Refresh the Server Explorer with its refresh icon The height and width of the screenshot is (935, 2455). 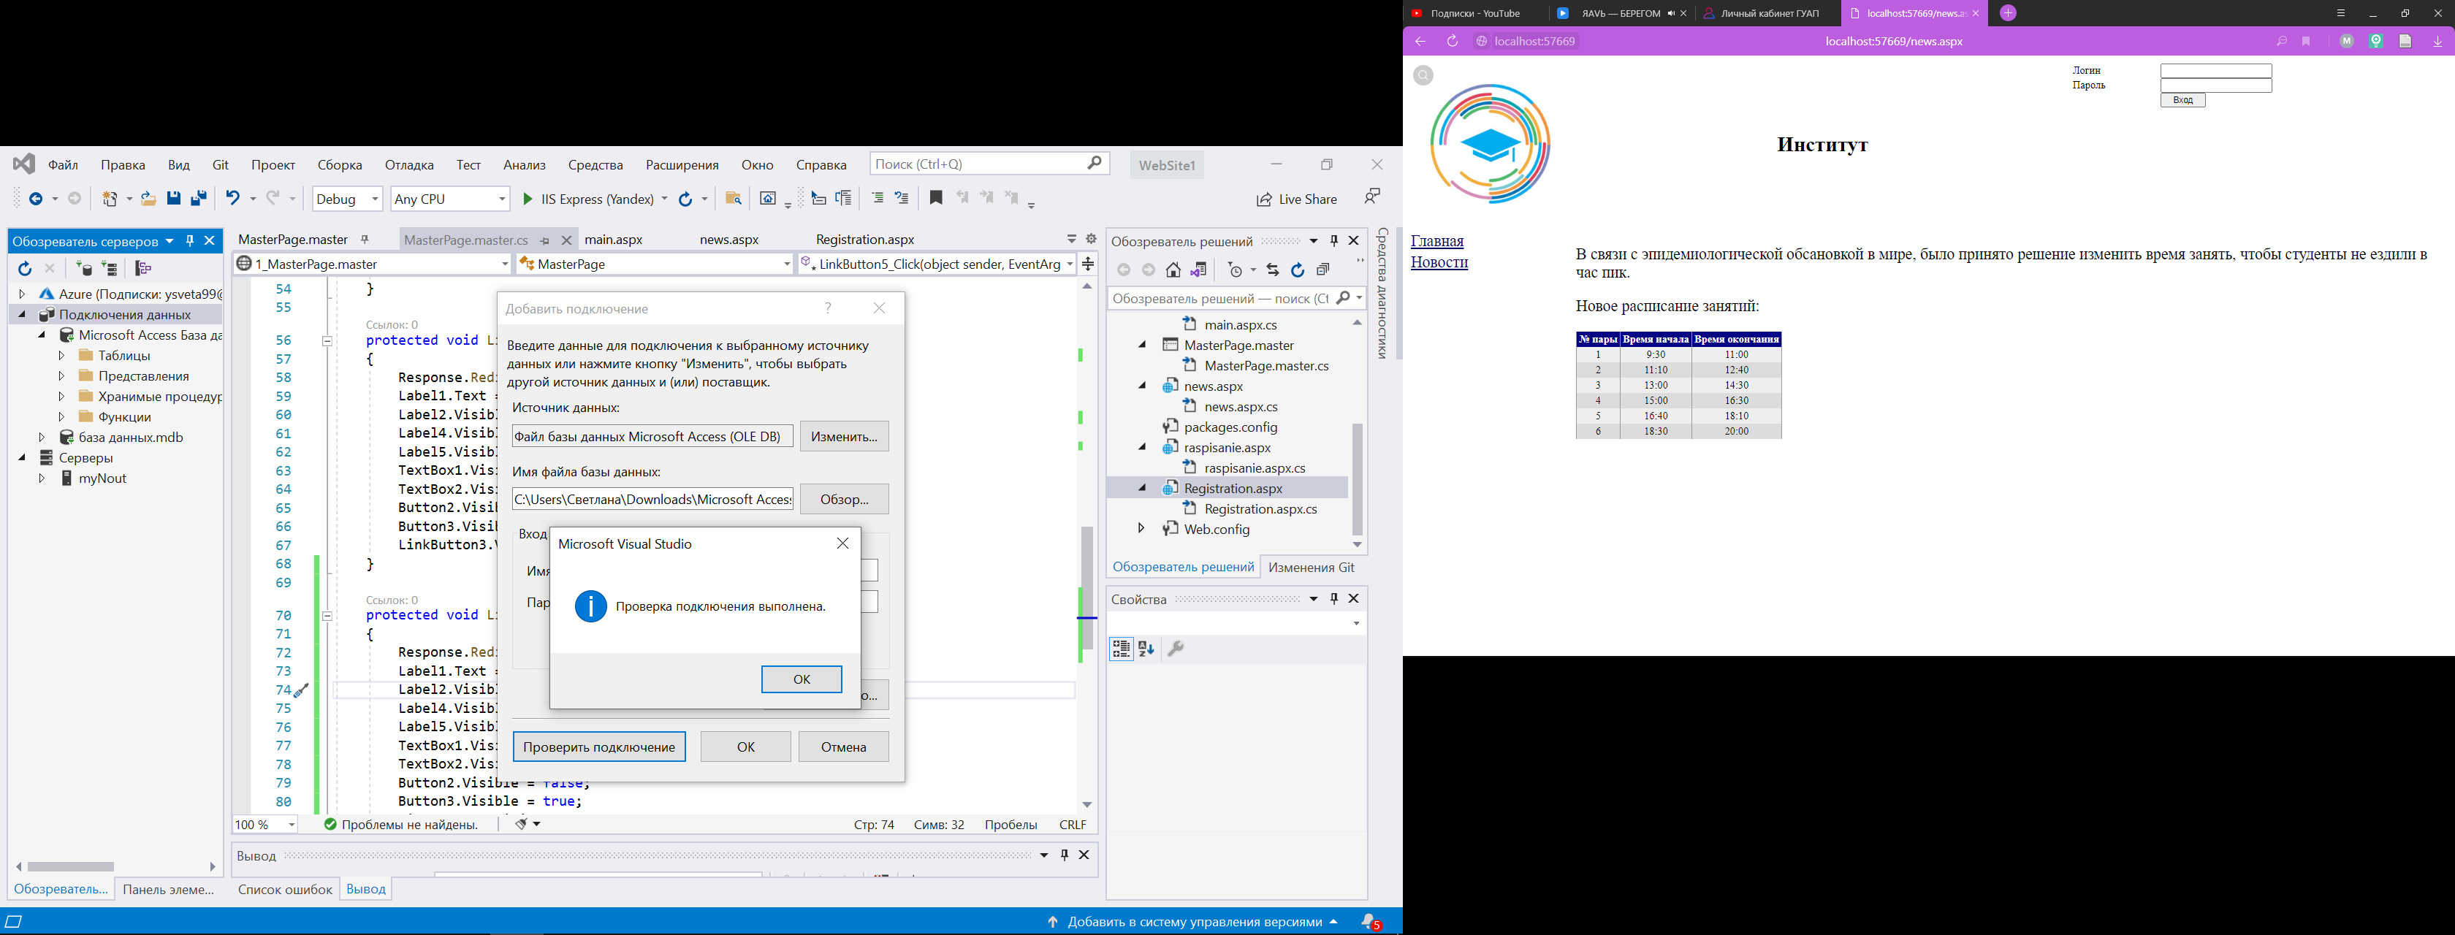25,269
